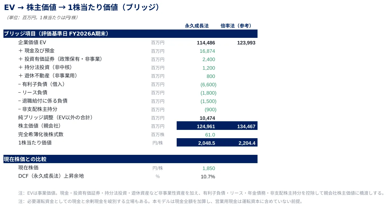The width and height of the screenshot is (387, 207).
Task: Click the '円/株' unit in the 現在株価 row
Action: point(158,168)
